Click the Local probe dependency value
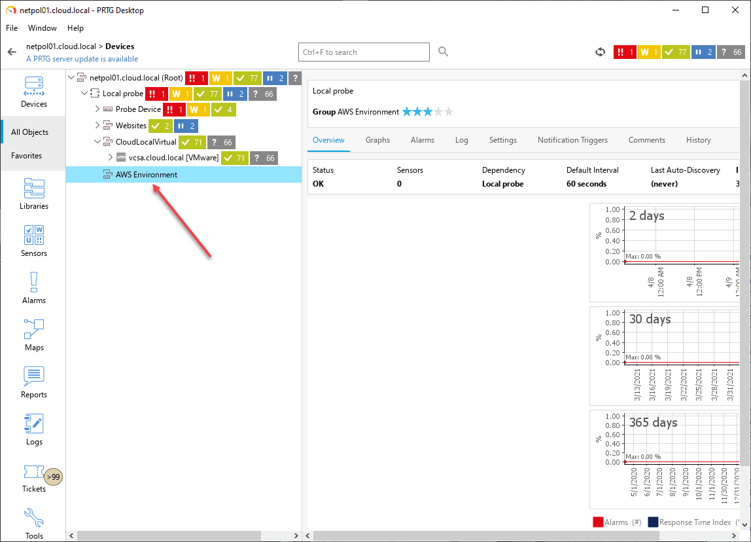This screenshot has height=542, width=751. 502,184
